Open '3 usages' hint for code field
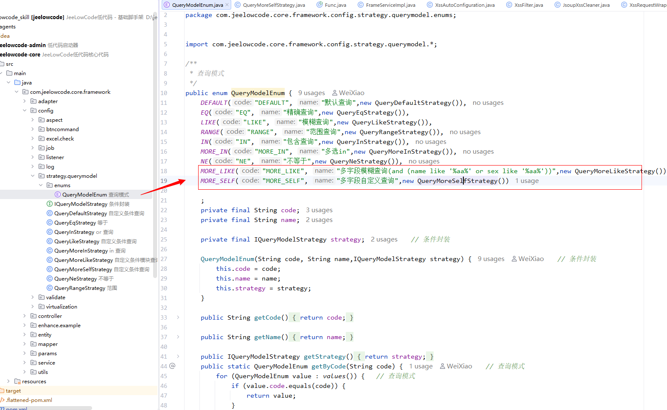The height and width of the screenshot is (410, 667). pyautogui.click(x=319, y=210)
